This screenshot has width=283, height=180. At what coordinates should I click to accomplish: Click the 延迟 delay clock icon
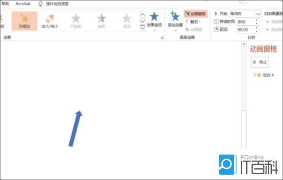click(x=216, y=29)
